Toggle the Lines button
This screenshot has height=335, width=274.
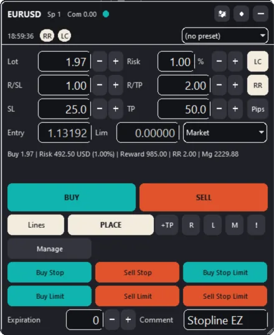point(36,225)
